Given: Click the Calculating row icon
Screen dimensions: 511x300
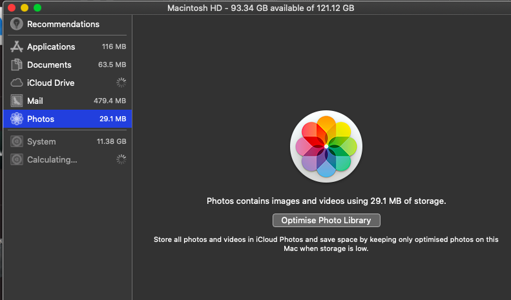Looking at the screenshot, I should click(x=17, y=159).
